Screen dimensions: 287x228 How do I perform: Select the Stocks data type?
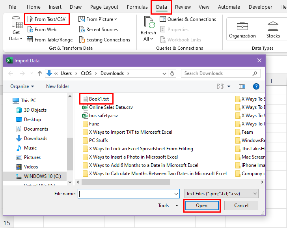coord(273,30)
